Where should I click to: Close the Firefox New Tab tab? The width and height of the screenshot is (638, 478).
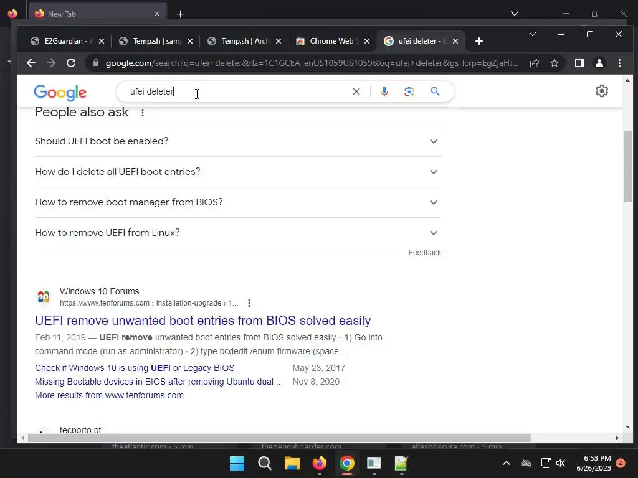click(x=156, y=14)
